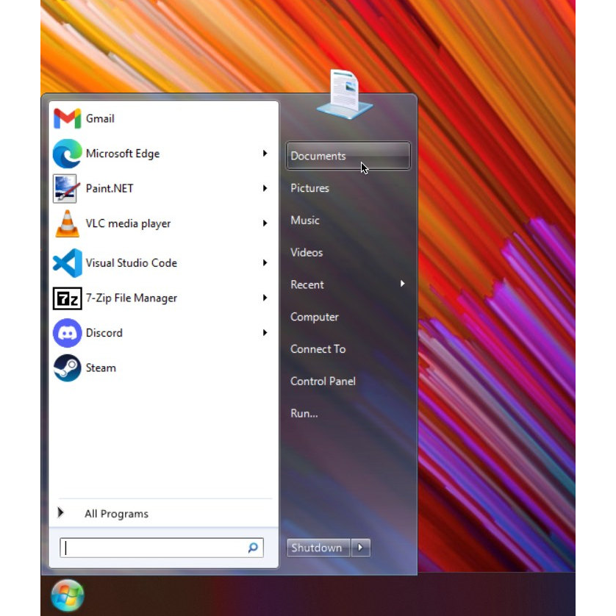Viewport: 616px width, 616px height.
Task: Open the Discord app icon
Action: (67, 333)
